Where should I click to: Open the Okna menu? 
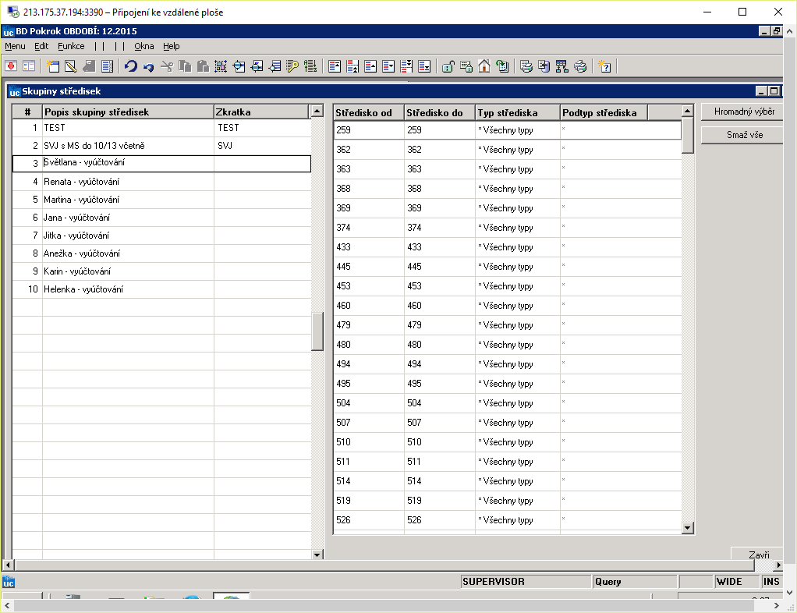pyautogui.click(x=143, y=46)
